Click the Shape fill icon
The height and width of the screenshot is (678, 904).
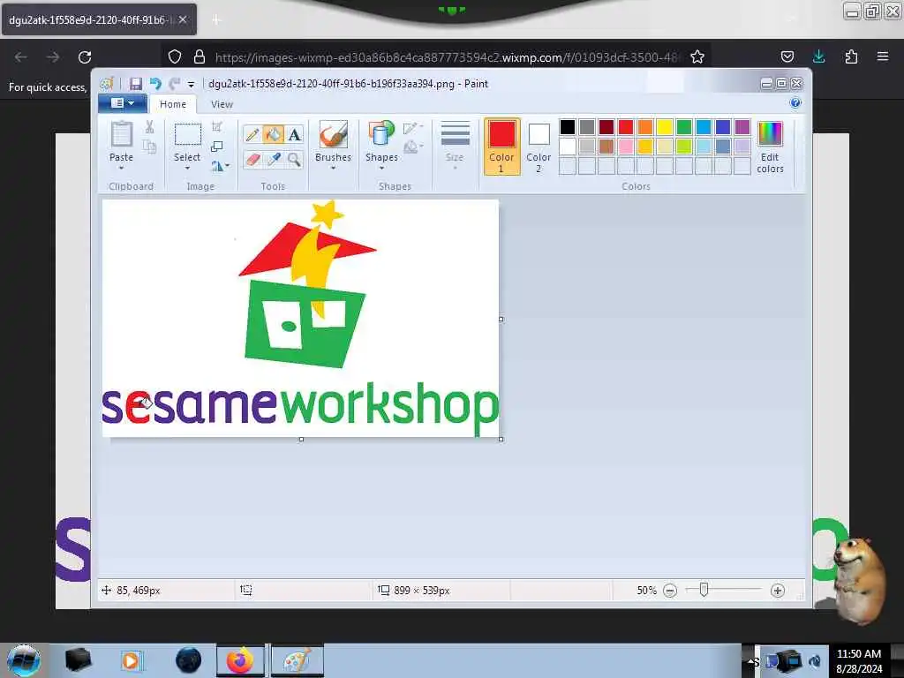click(x=412, y=147)
